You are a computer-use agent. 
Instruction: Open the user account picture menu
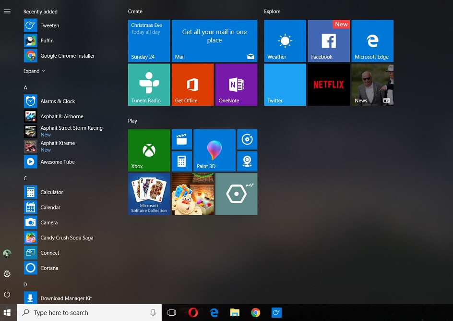[x=7, y=254]
